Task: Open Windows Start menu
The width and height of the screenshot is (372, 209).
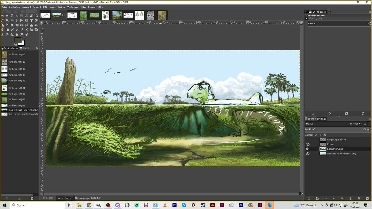Action: [5, 205]
